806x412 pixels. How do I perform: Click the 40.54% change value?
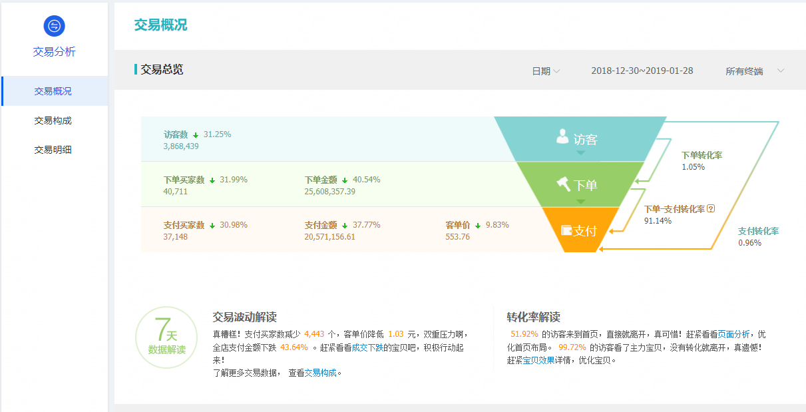[x=367, y=180]
